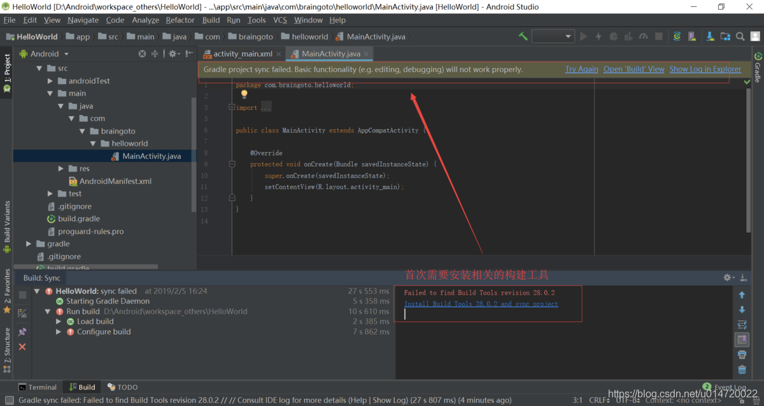
Task: Open the SDK Manager download icon
Action: 709,36
